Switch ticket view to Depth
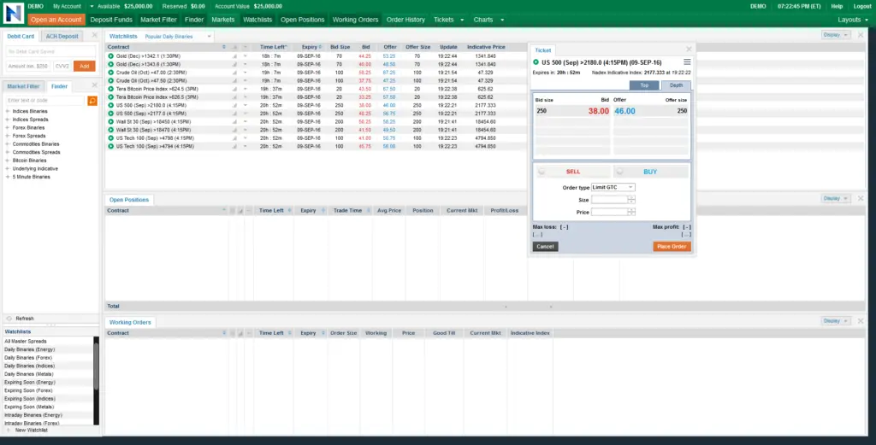The height and width of the screenshot is (445, 876). (x=676, y=85)
